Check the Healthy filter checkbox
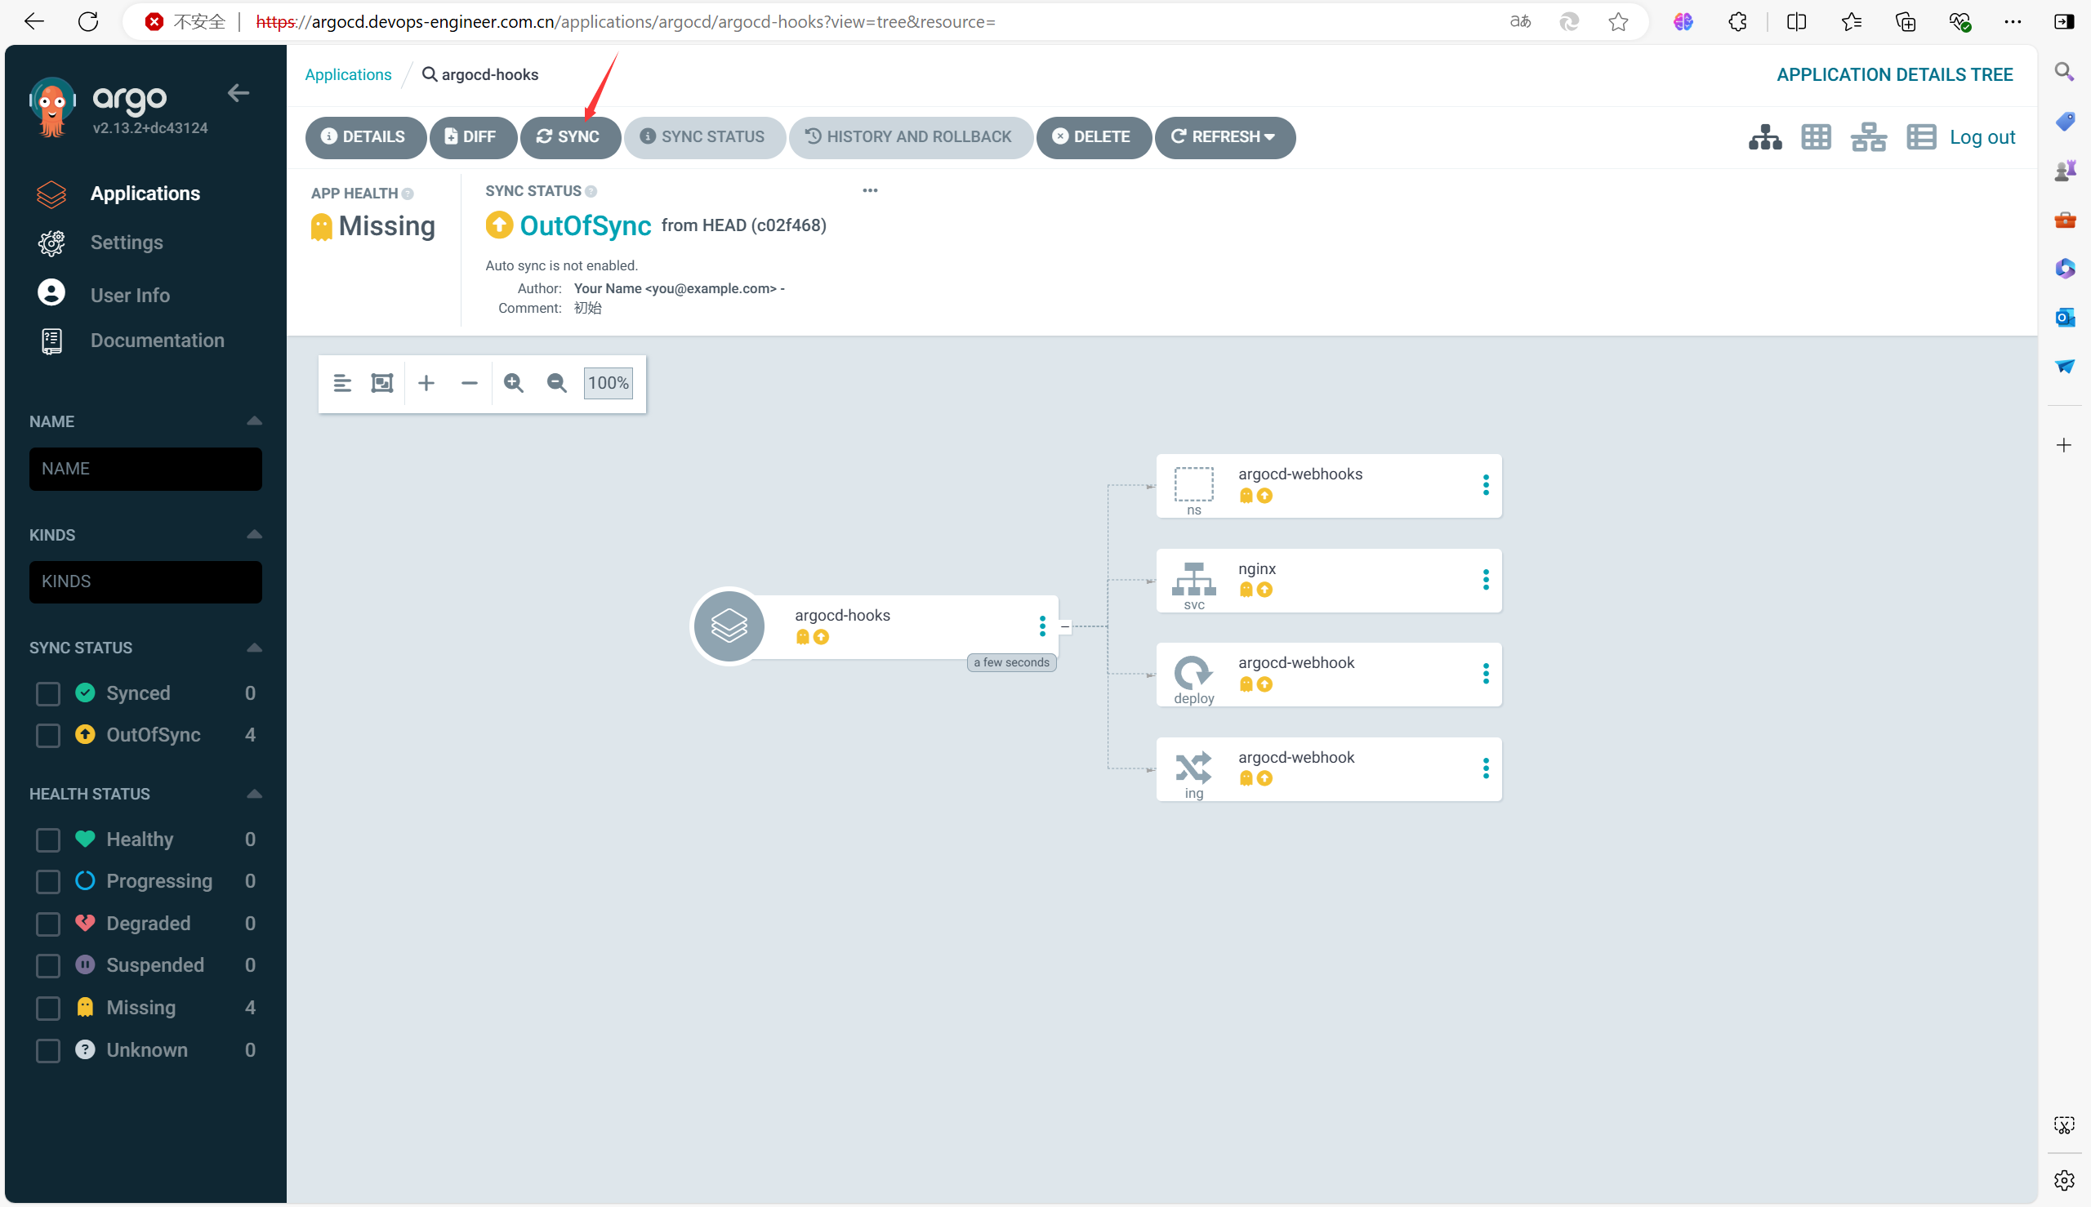The height and width of the screenshot is (1207, 2091). coord(48,840)
